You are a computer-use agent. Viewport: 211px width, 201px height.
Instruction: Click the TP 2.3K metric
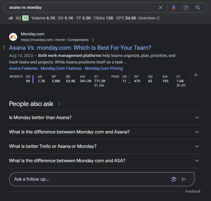point(83,18)
